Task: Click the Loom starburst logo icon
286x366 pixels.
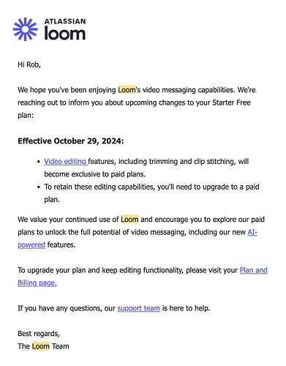Action: tap(26, 29)
